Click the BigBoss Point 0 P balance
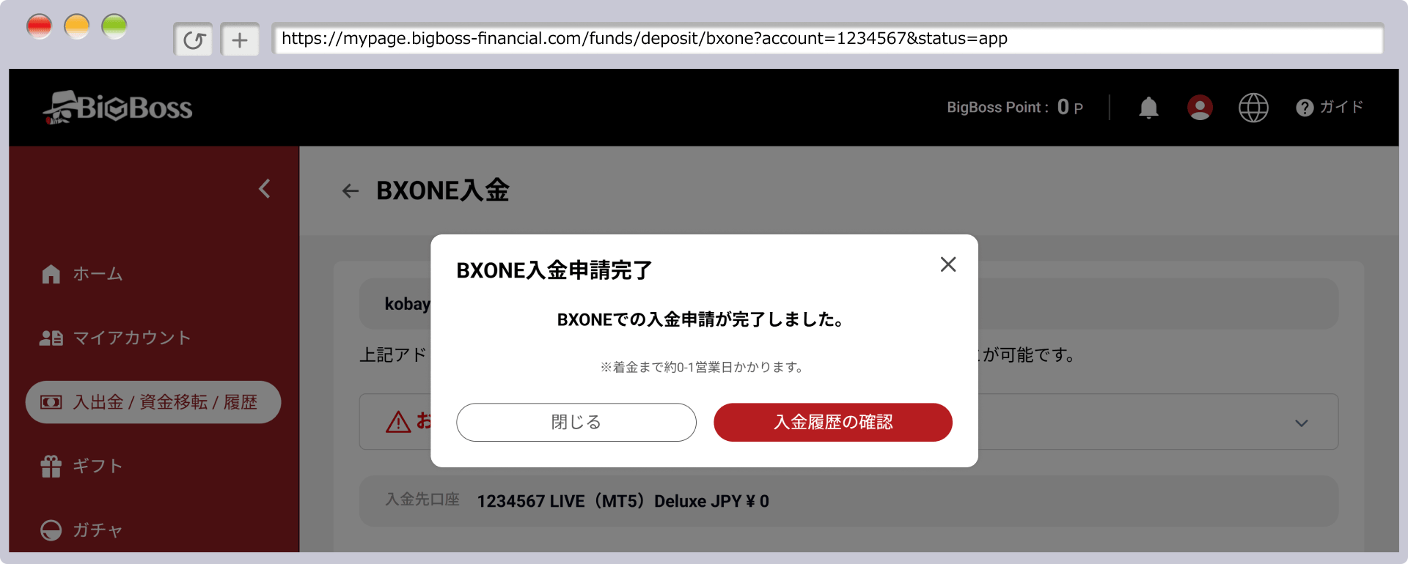The width and height of the screenshot is (1408, 564). (x=1015, y=108)
